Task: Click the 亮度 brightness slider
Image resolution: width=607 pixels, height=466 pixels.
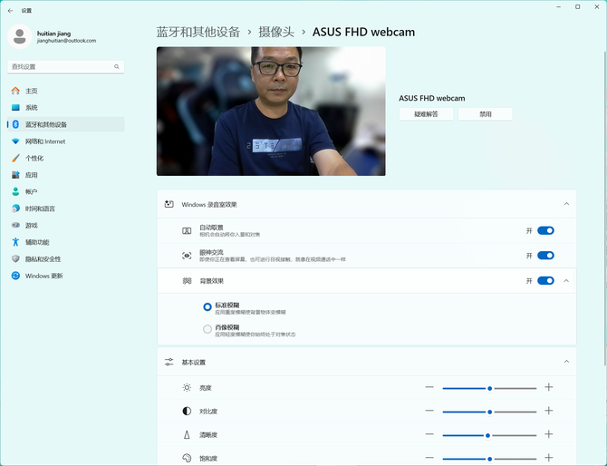Action: click(490, 388)
